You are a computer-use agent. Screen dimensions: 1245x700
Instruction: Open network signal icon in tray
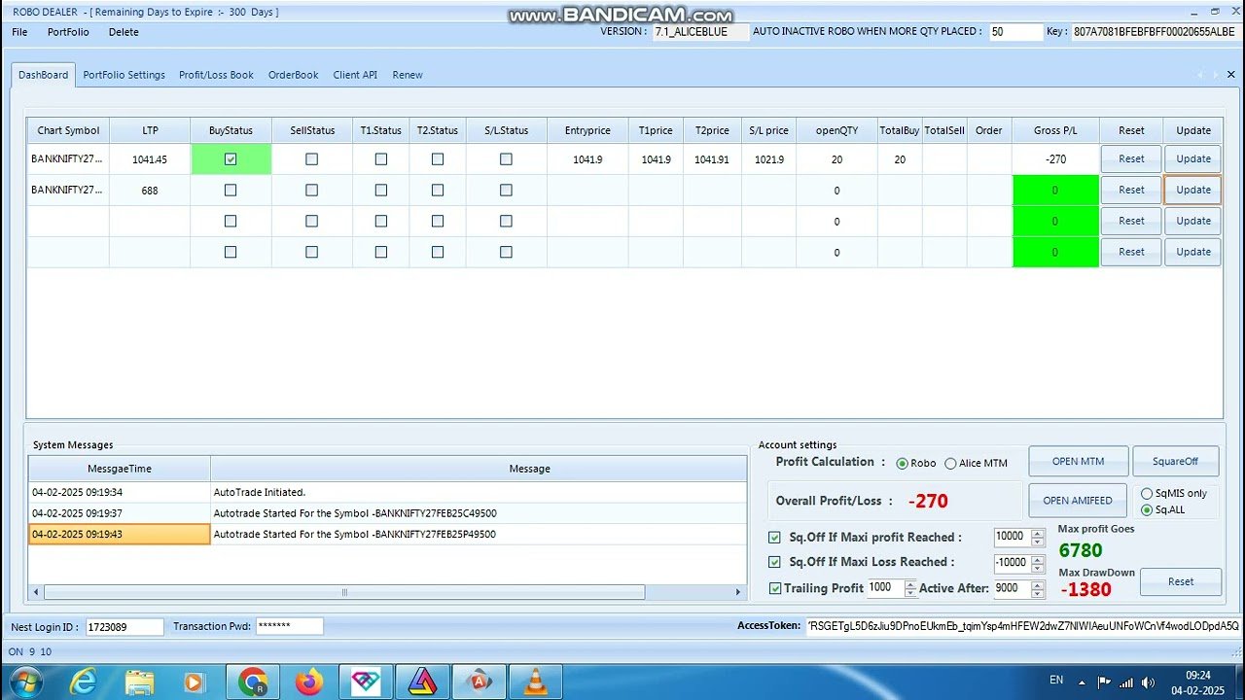1125,682
